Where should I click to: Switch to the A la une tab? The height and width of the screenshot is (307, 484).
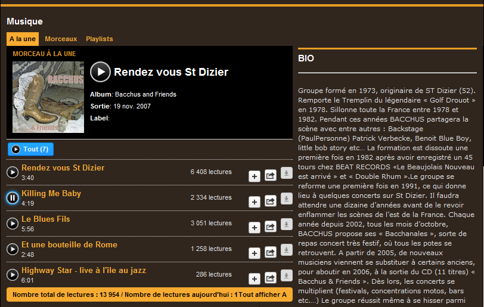(23, 39)
